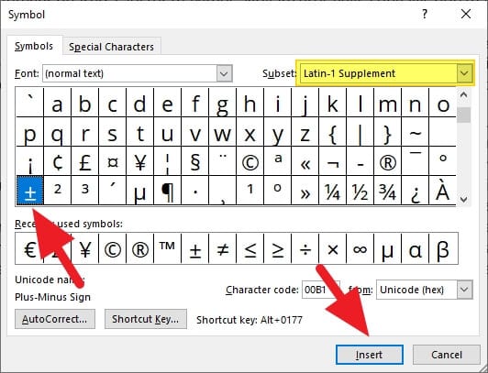Image resolution: width=488 pixels, height=373 pixels.
Task: Choose the euro € sign in recently used symbols
Action: (30, 248)
